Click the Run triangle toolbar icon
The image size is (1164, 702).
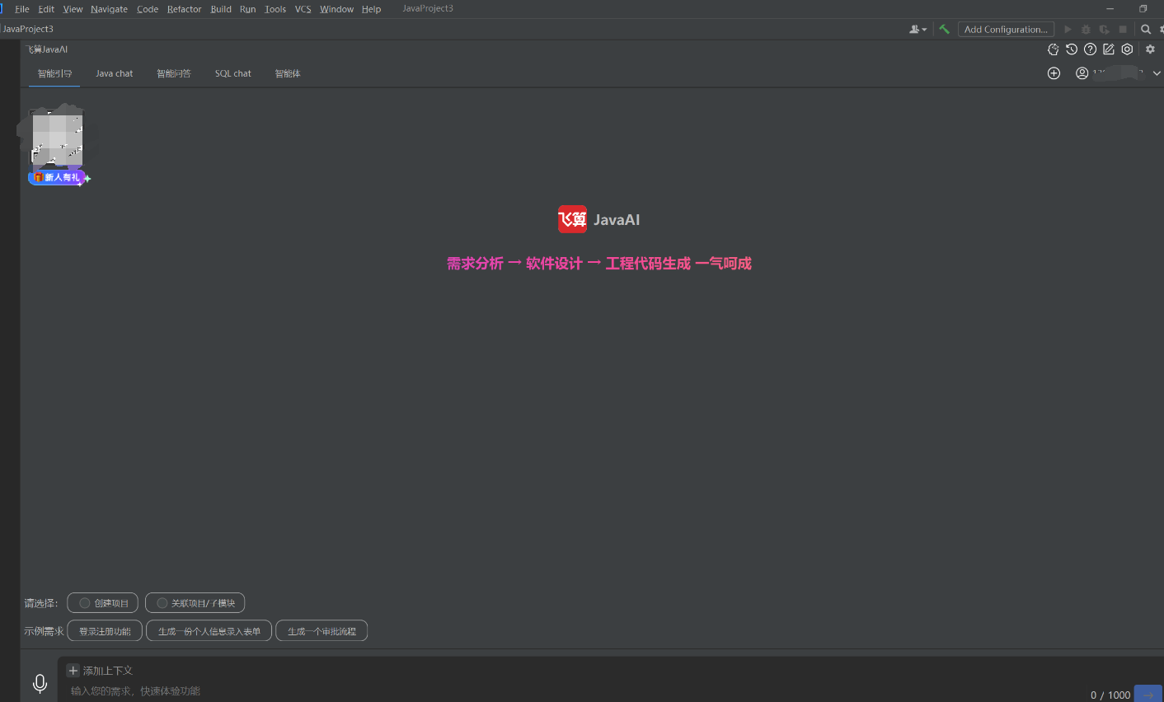click(1068, 29)
